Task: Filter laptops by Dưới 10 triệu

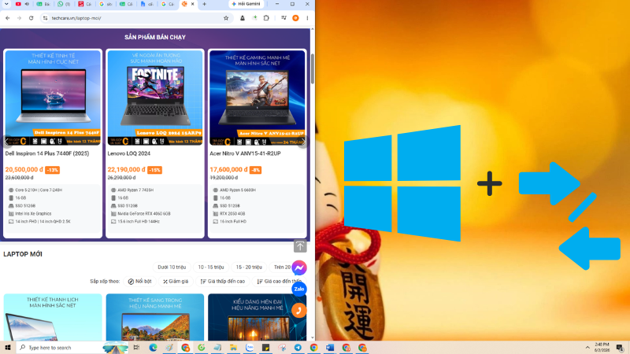Action: tap(172, 267)
